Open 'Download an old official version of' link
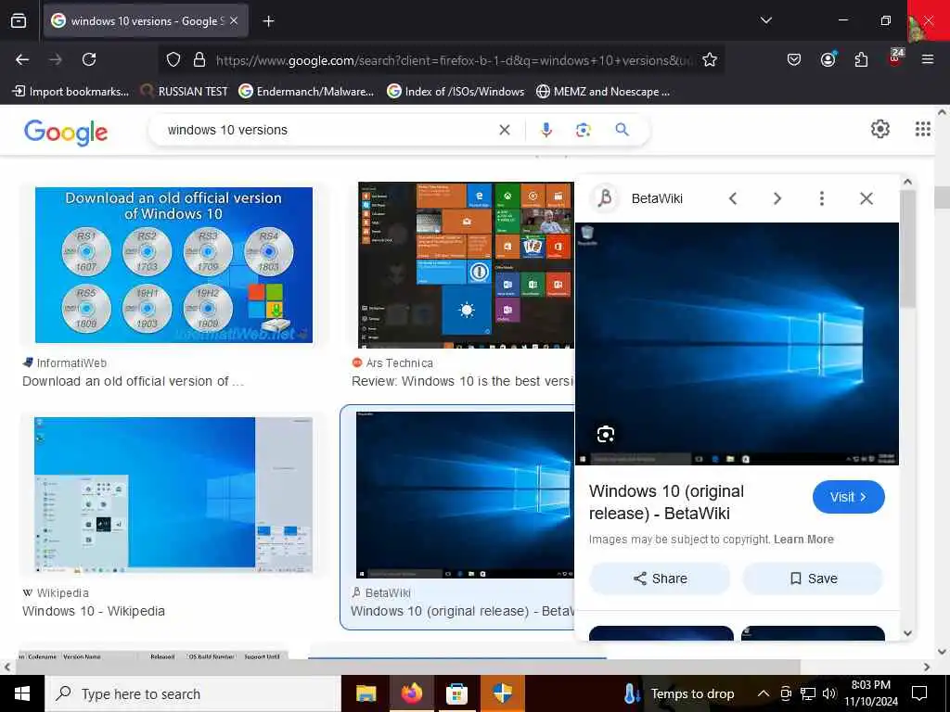Viewport: 950px width, 712px height. 133,381
